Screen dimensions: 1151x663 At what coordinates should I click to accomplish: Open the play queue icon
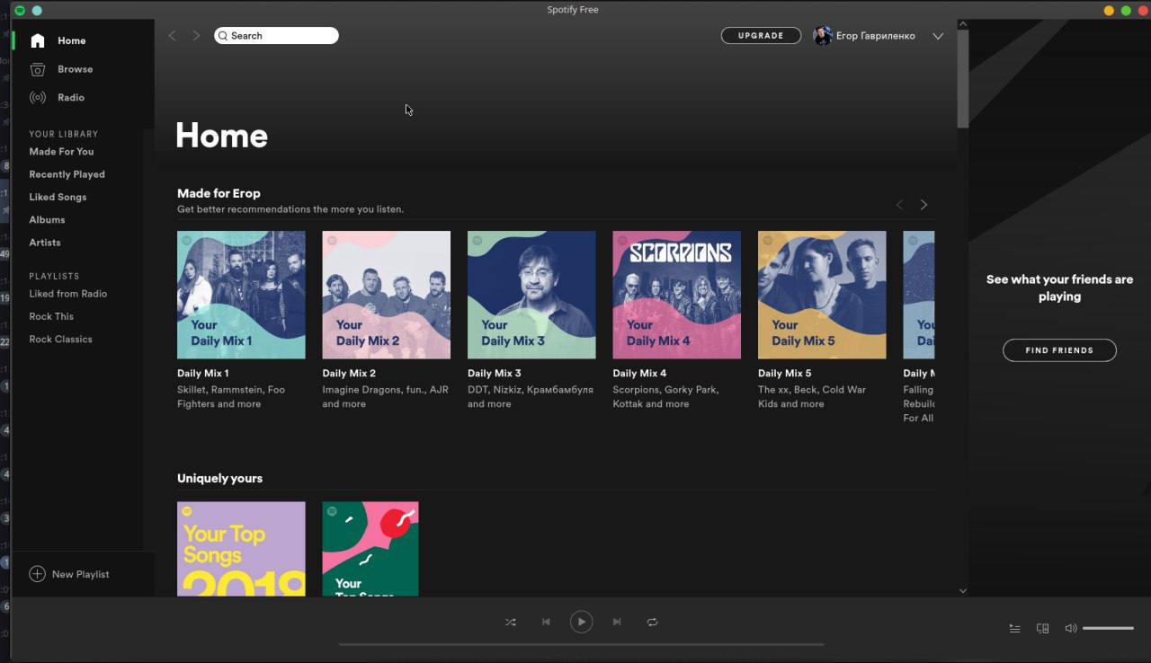click(1014, 629)
